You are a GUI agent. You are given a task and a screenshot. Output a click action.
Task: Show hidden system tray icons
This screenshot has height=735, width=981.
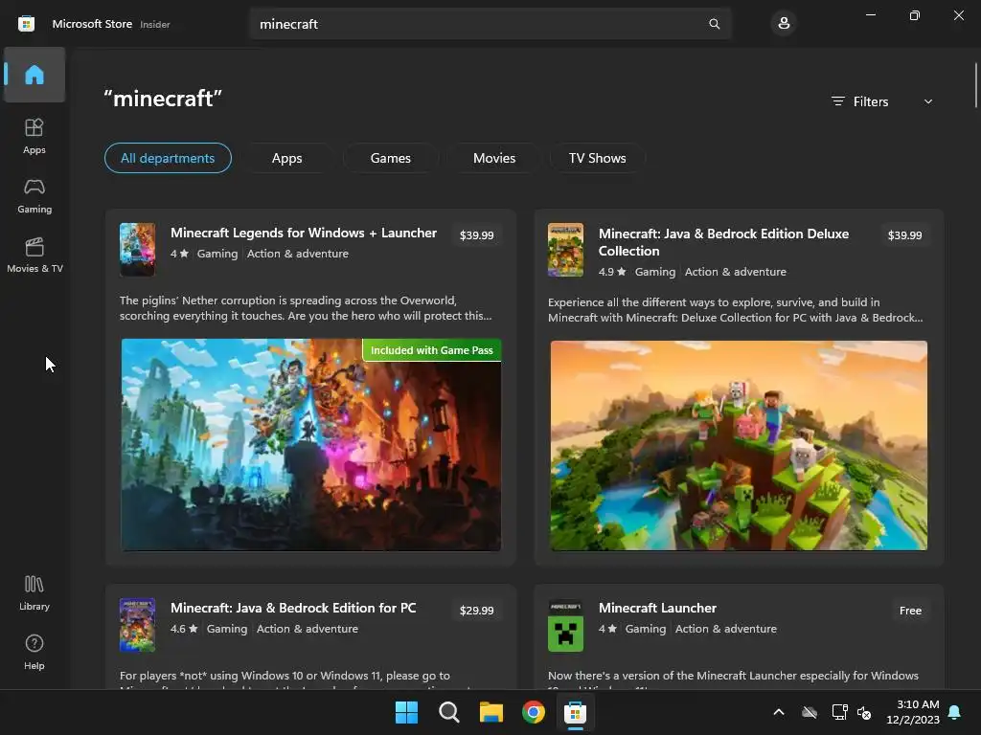779,712
